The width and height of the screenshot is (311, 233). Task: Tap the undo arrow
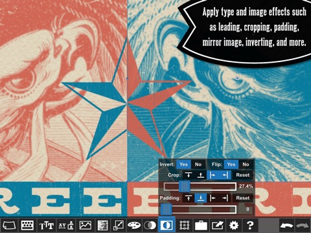click(x=286, y=226)
